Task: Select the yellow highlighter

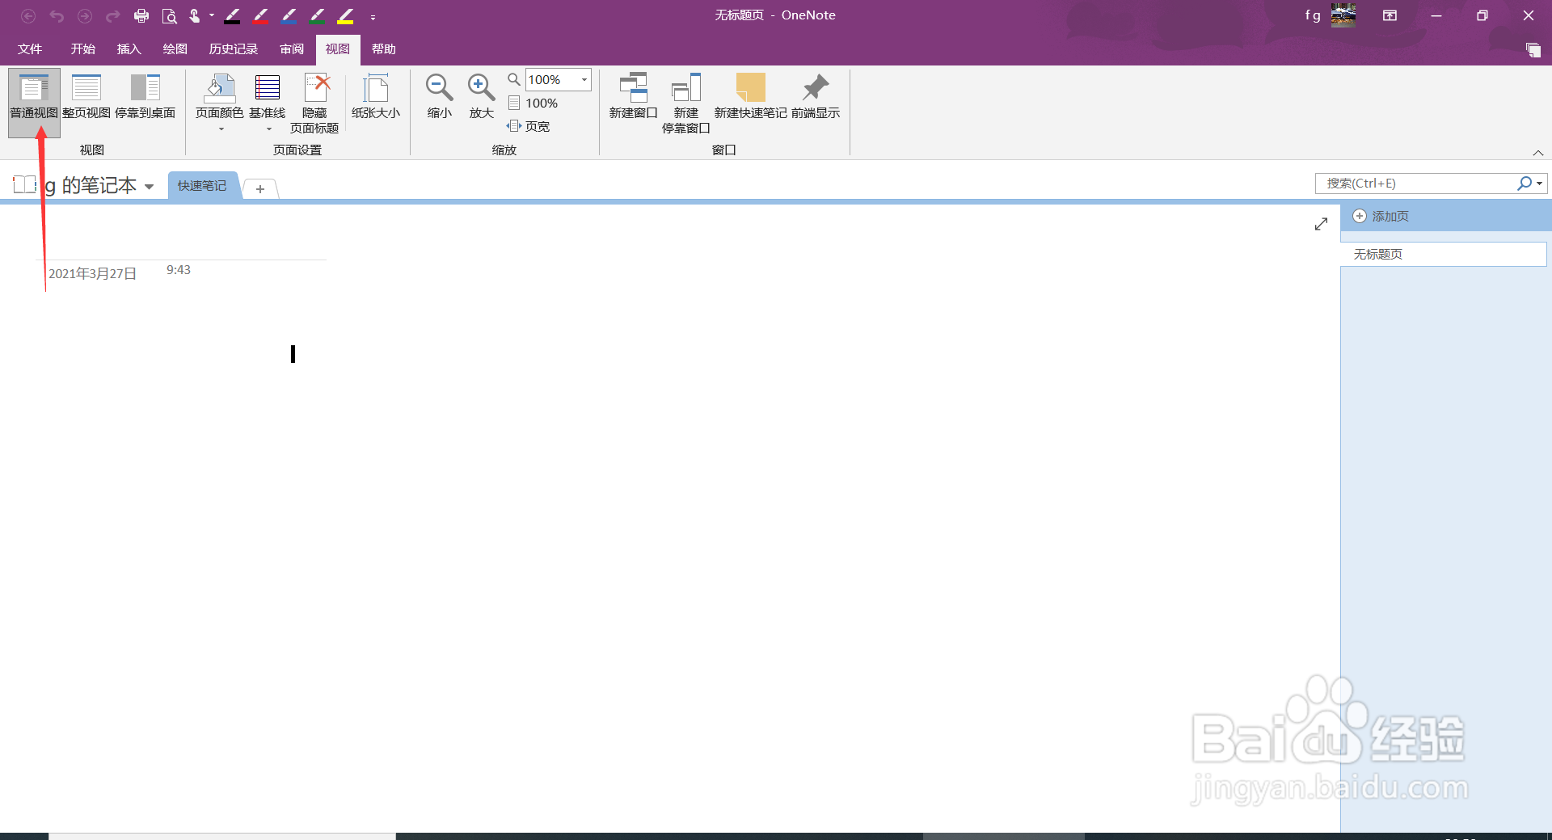Action: [346, 16]
